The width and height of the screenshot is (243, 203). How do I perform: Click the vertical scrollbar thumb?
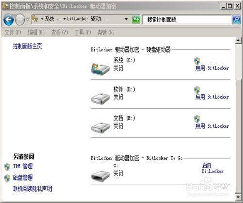point(238,136)
